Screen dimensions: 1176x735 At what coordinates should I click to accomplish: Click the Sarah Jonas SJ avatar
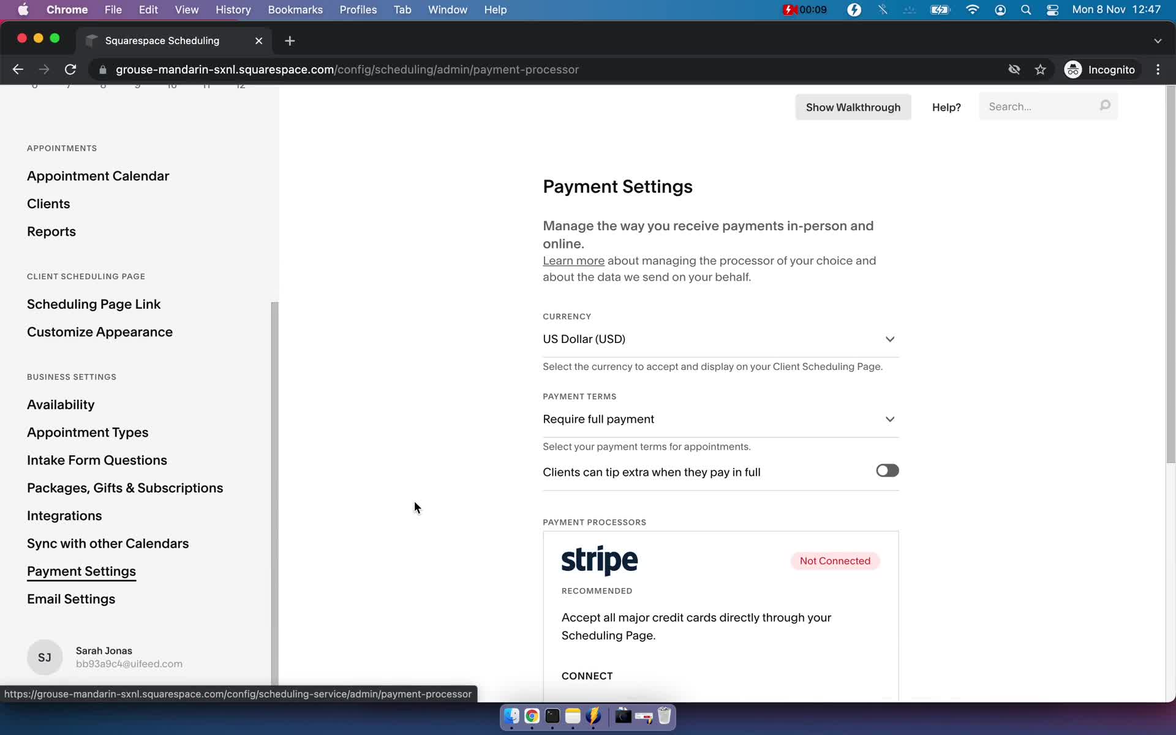click(45, 657)
